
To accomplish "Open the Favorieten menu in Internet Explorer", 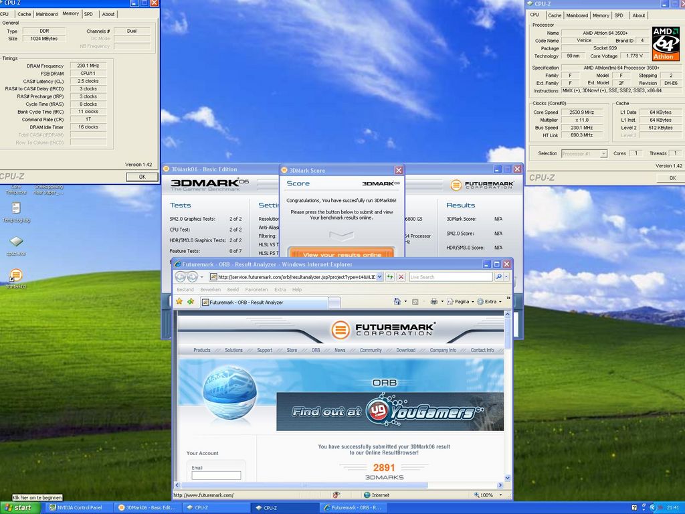I will point(256,289).
